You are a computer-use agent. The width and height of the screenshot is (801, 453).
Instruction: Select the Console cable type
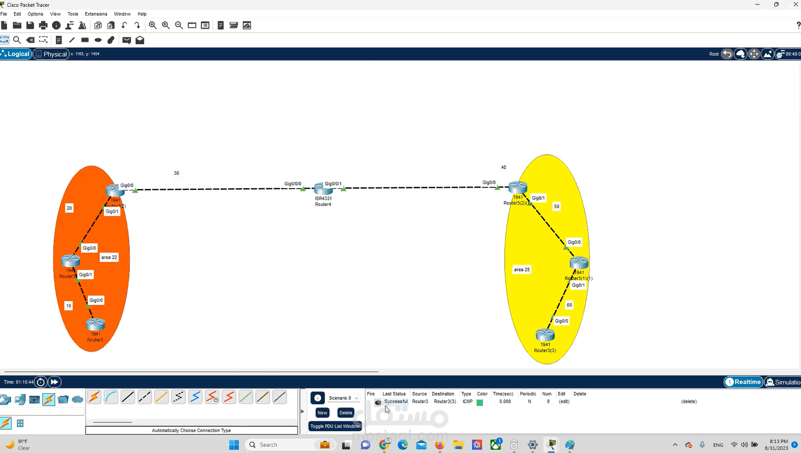click(111, 397)
